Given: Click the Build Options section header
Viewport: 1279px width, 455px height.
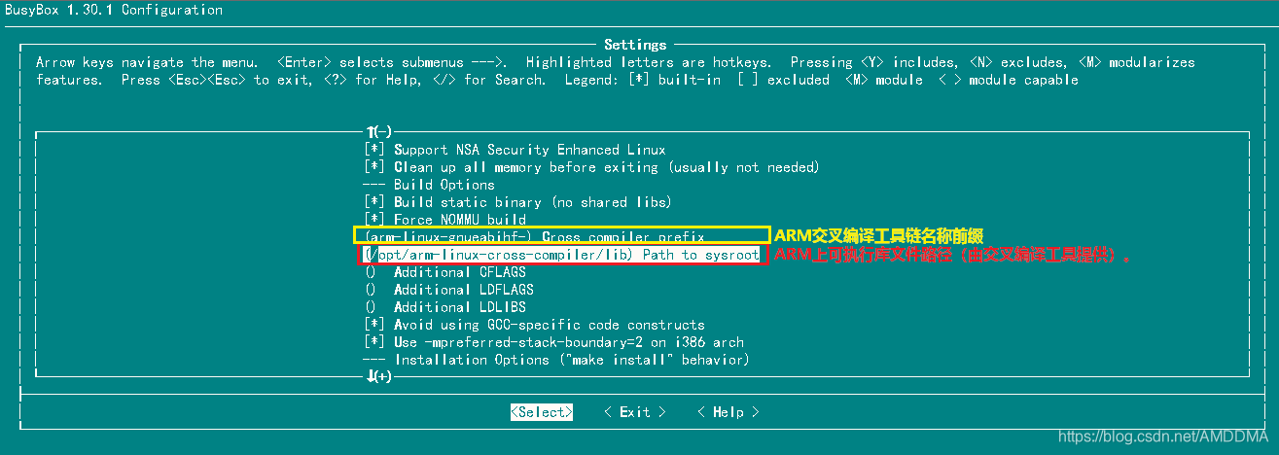Looking at the screenshot, I should [429, 185].
